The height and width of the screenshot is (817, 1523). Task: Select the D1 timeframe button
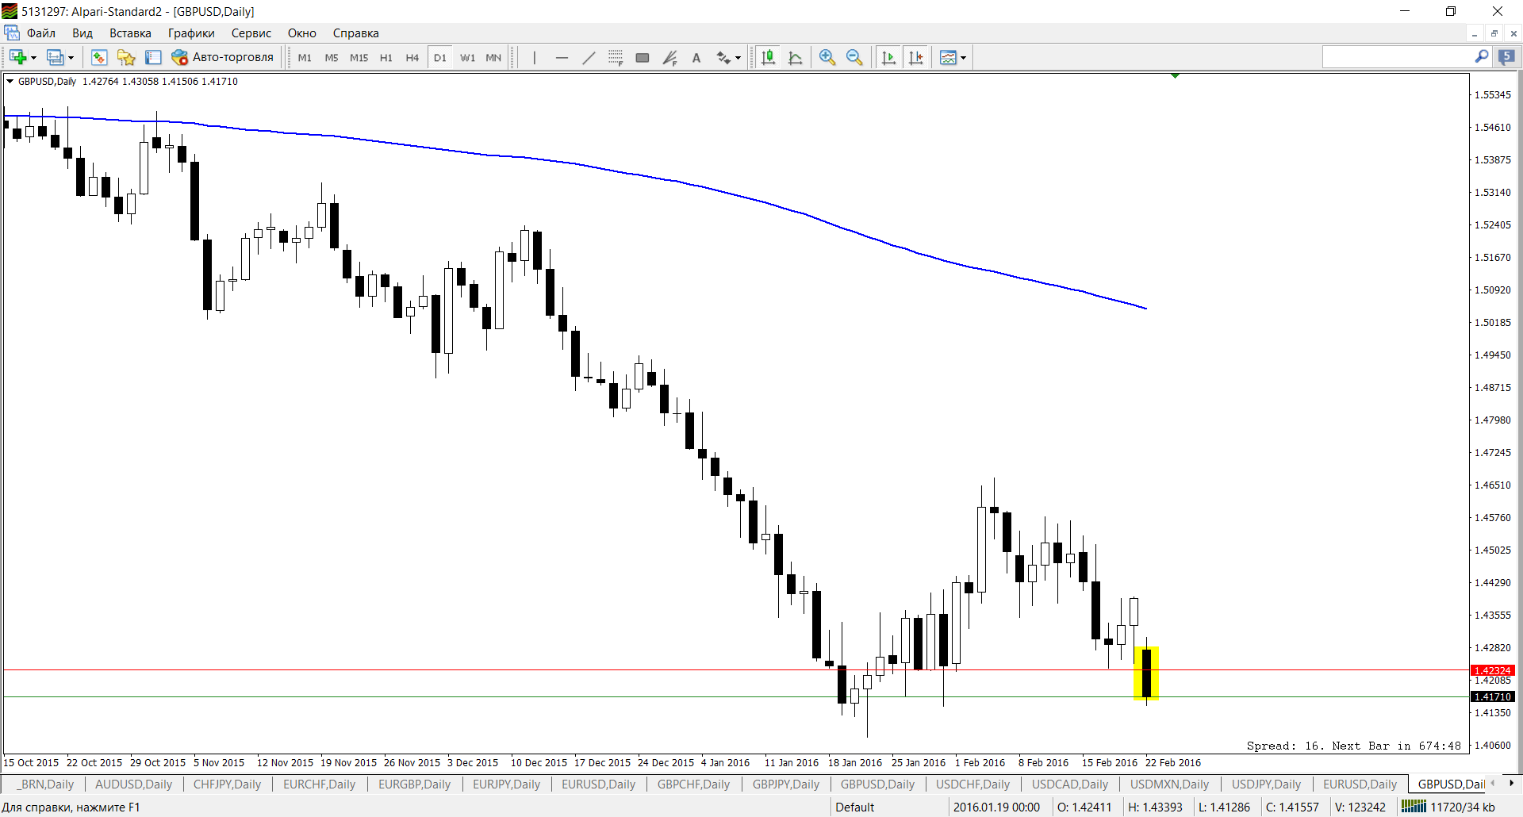tap(440, 57)
